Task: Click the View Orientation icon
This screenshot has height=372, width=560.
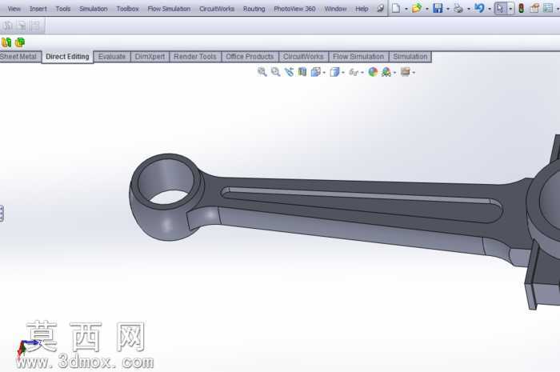Action: tap(316, 72)
